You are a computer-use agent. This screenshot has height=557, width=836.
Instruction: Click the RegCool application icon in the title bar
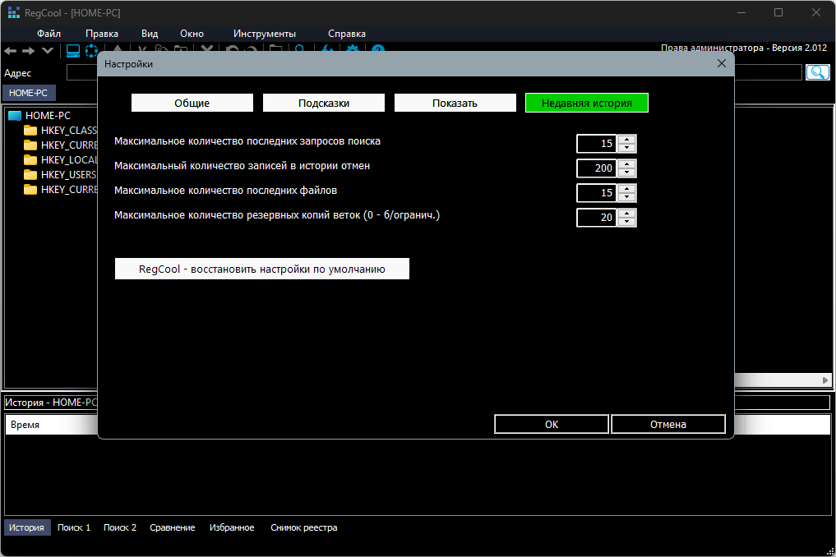coord(13,12)
